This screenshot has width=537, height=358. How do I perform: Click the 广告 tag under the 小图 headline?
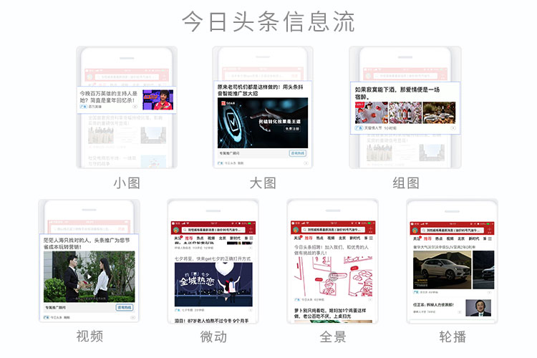(83, 107)
